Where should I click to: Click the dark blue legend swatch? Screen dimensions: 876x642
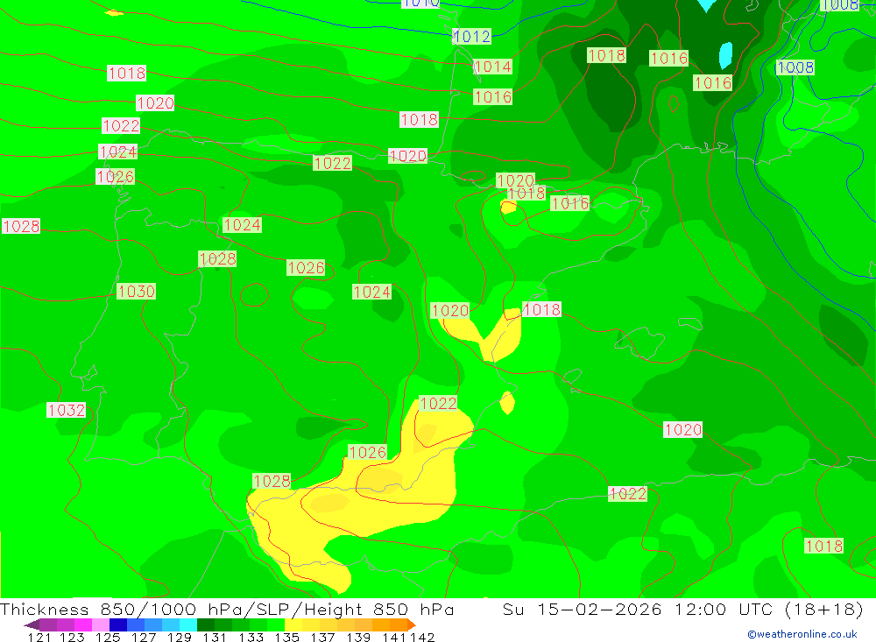pos(118,624)
